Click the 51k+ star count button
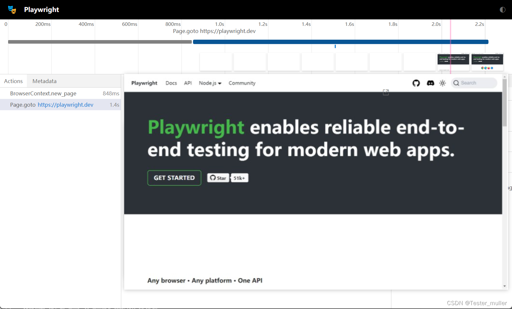Viewport: 512px width, 309px height. click(x=239, y=178)
